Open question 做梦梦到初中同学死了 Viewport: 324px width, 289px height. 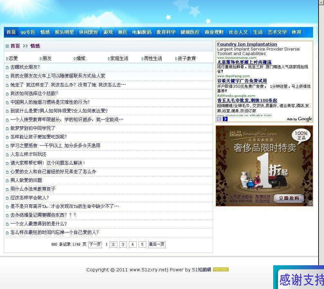pyautogui.click(x=33, y=128)
